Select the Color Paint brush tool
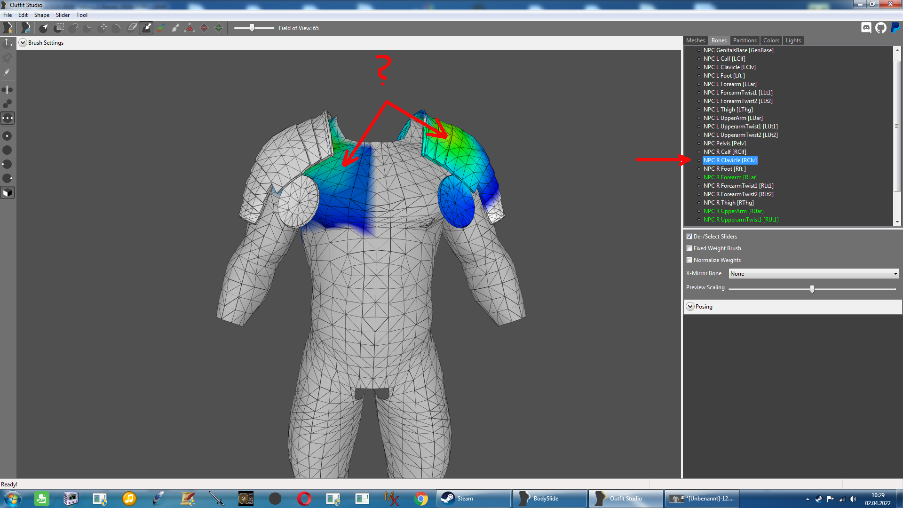903x508 pixels. click(x=161, y=28)
